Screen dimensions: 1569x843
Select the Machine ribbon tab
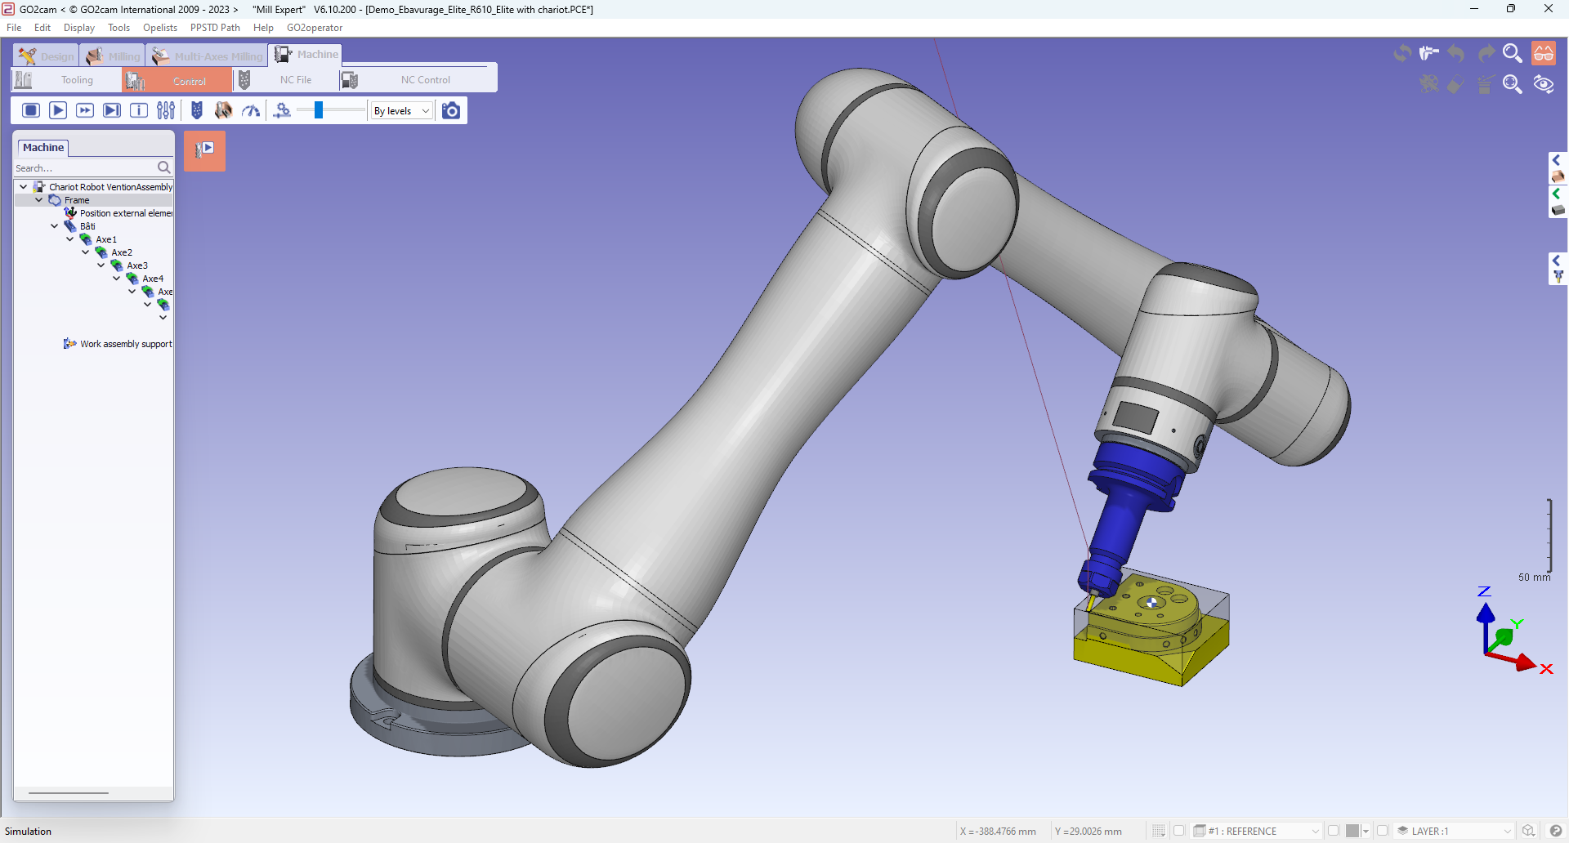click(x=306, y=54)
